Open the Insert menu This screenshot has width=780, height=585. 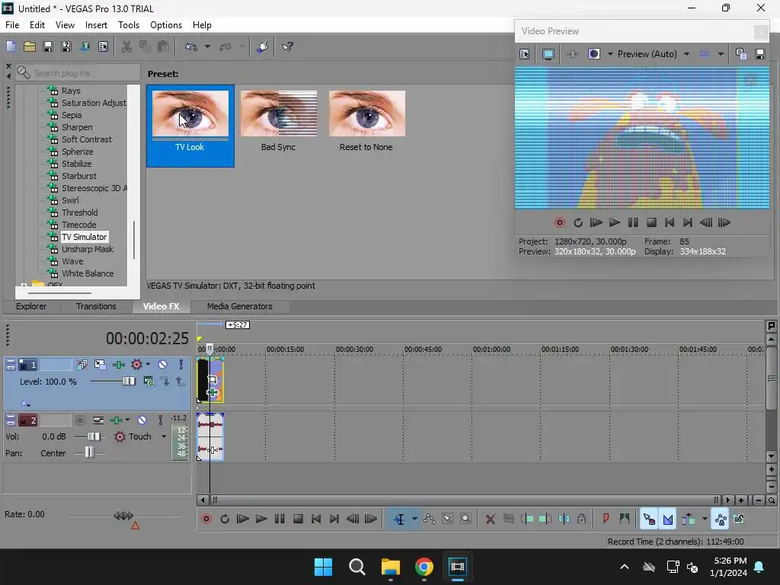(96, 25)
